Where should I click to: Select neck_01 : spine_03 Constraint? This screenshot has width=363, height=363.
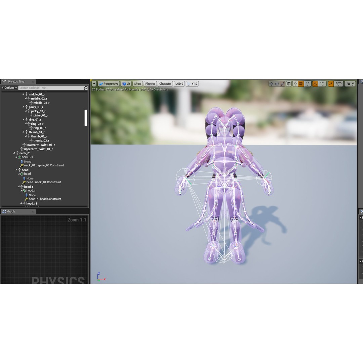coord(42,165)
